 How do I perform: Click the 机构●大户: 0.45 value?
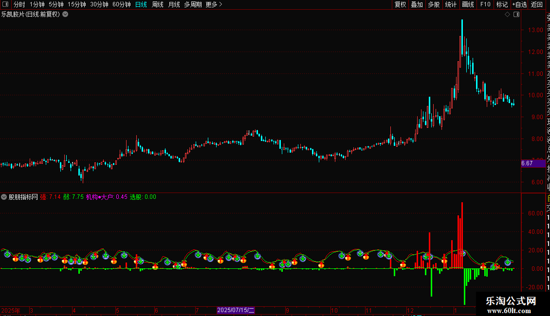click(107, 197)
